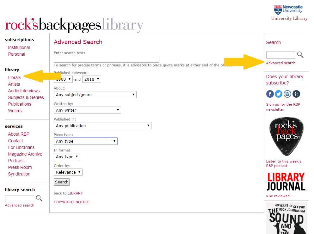This screenshot has width=314, height=234.
Task: Click the Facebook social icon
Action: [x=270, y=94]
